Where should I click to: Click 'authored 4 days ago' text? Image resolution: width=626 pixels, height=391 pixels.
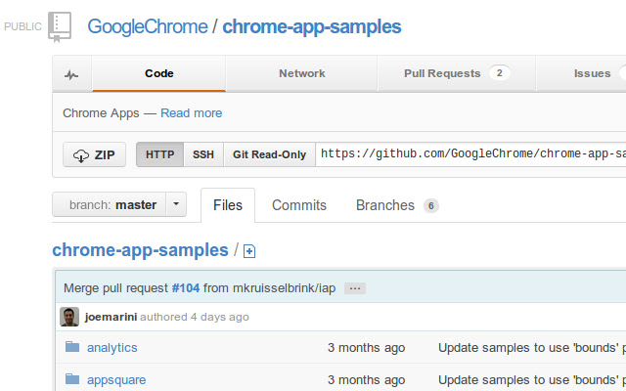coord(194,317)
